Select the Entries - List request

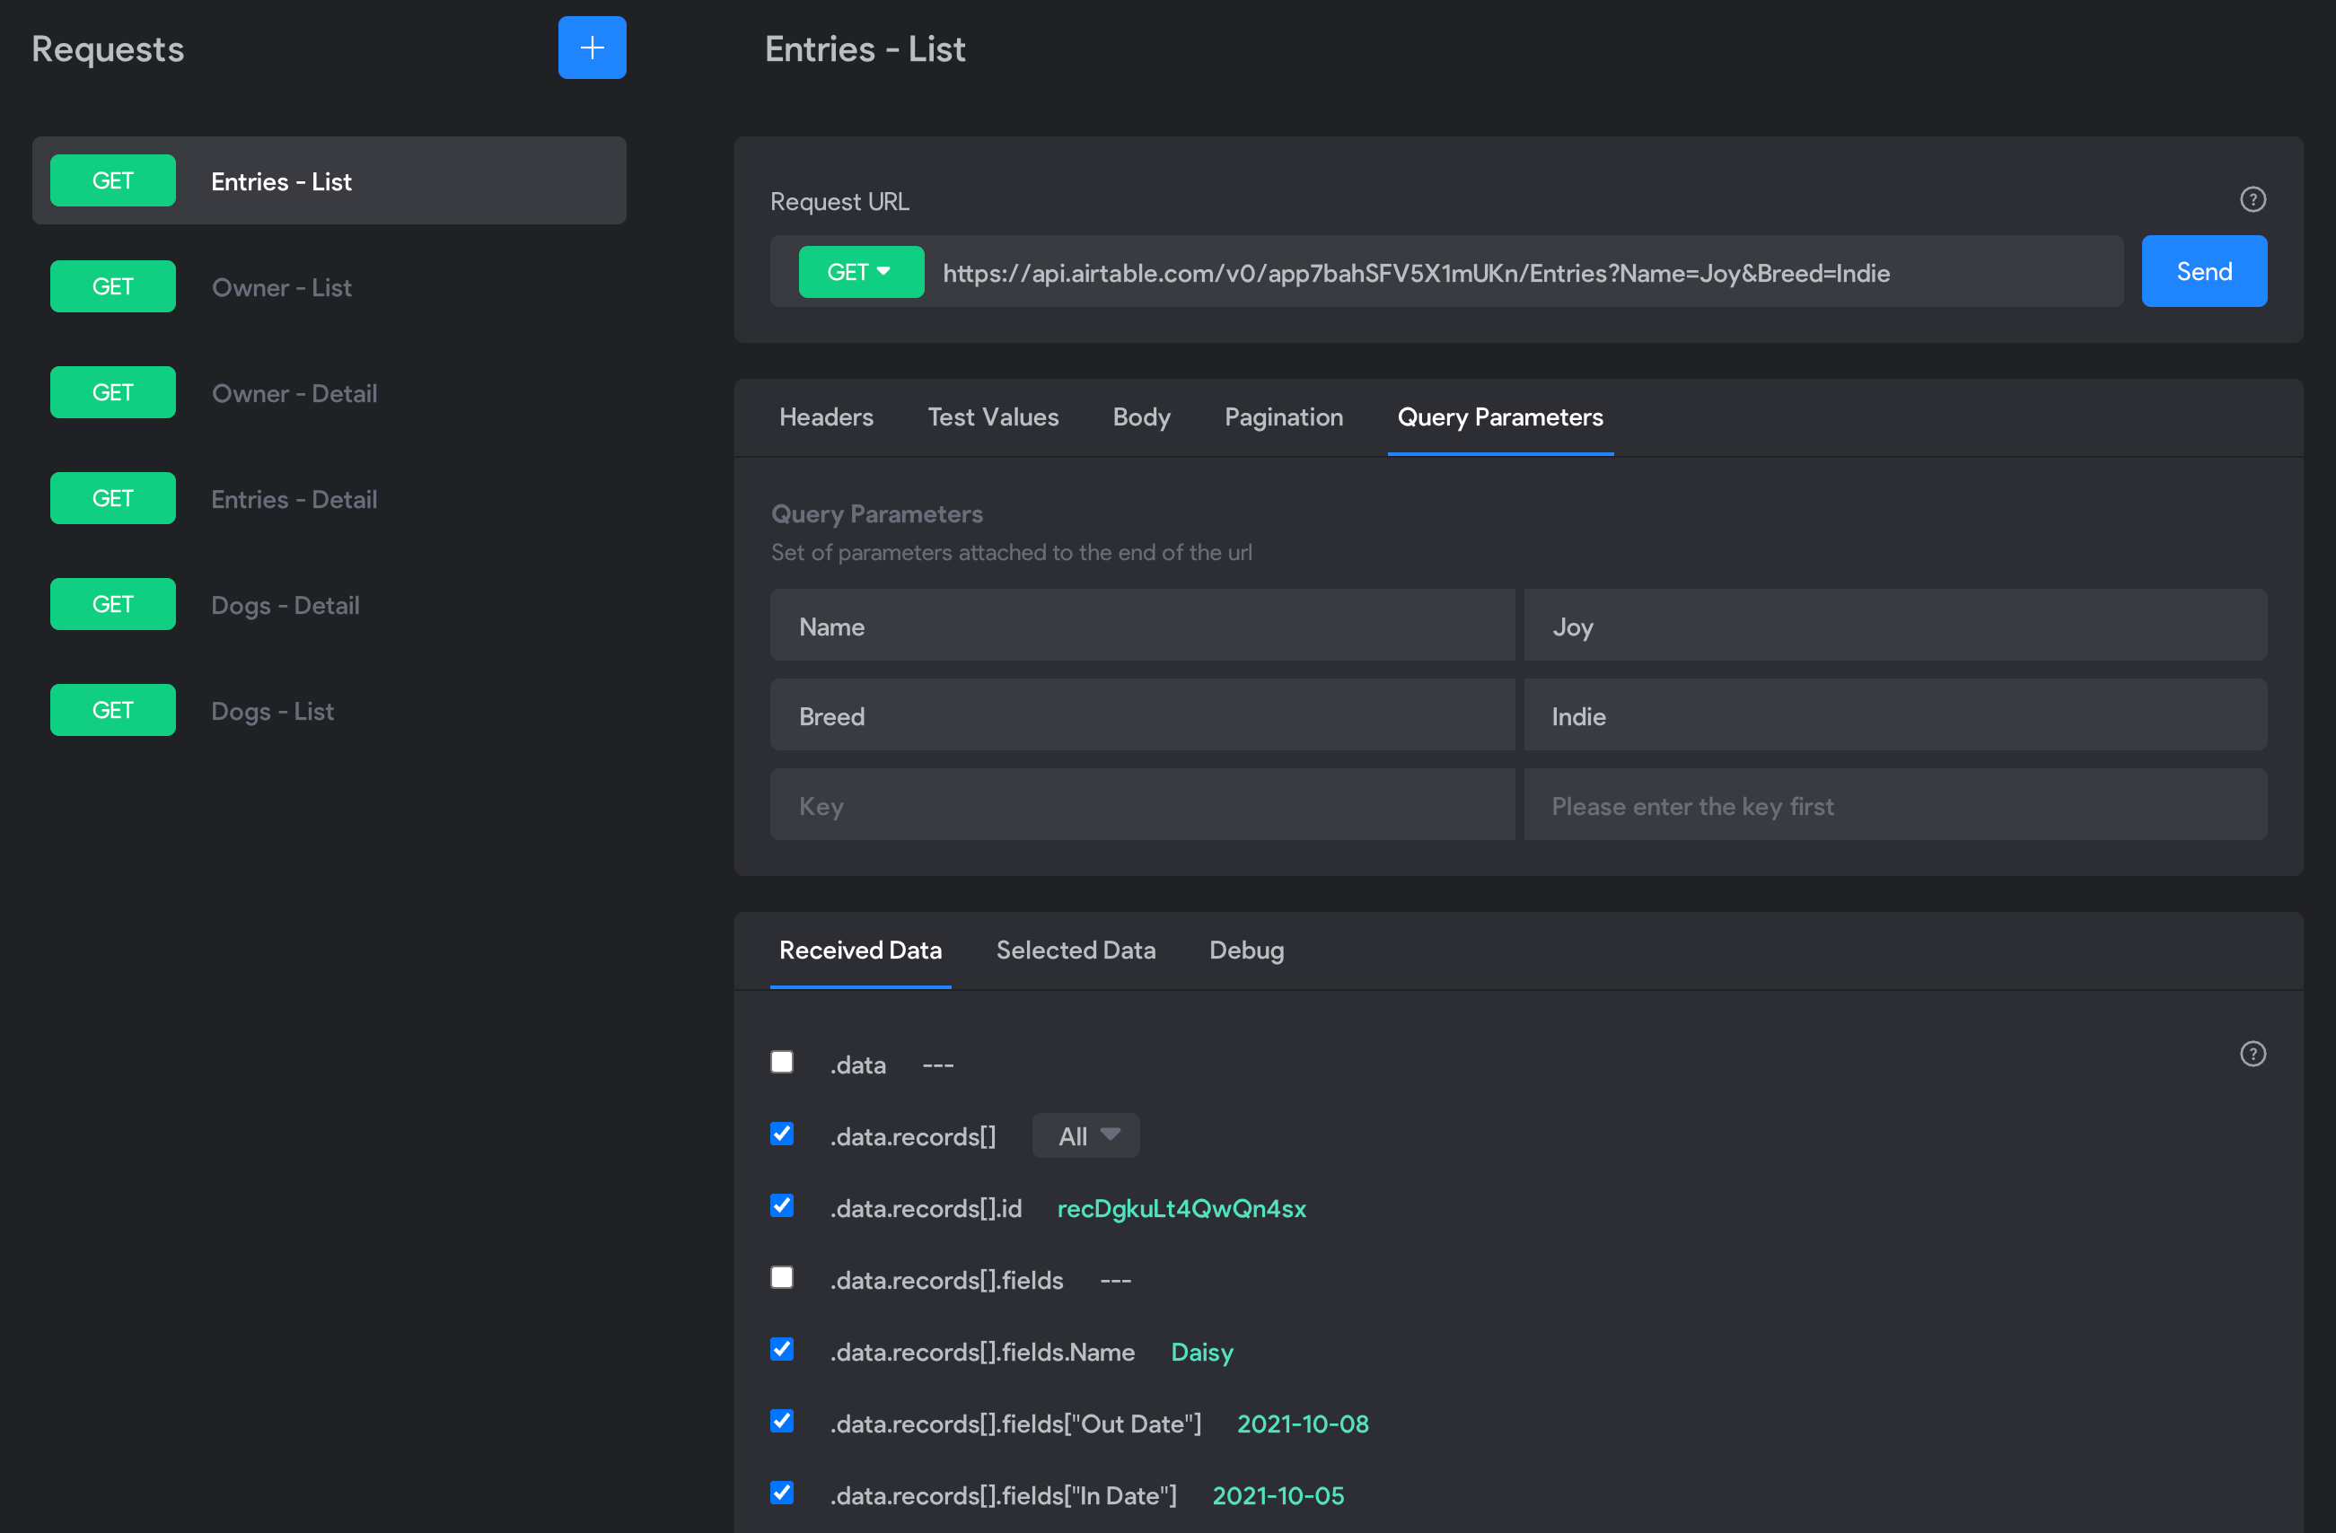coord(329,180)
